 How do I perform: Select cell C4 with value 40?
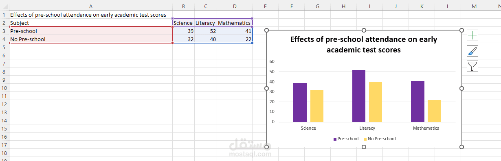click(x=205, y=39)
